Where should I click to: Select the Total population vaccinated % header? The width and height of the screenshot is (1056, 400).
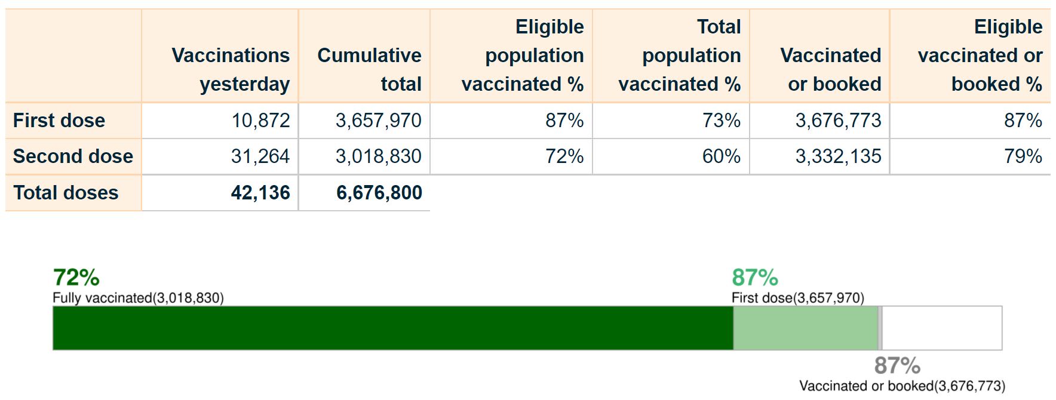coord(680,56)
